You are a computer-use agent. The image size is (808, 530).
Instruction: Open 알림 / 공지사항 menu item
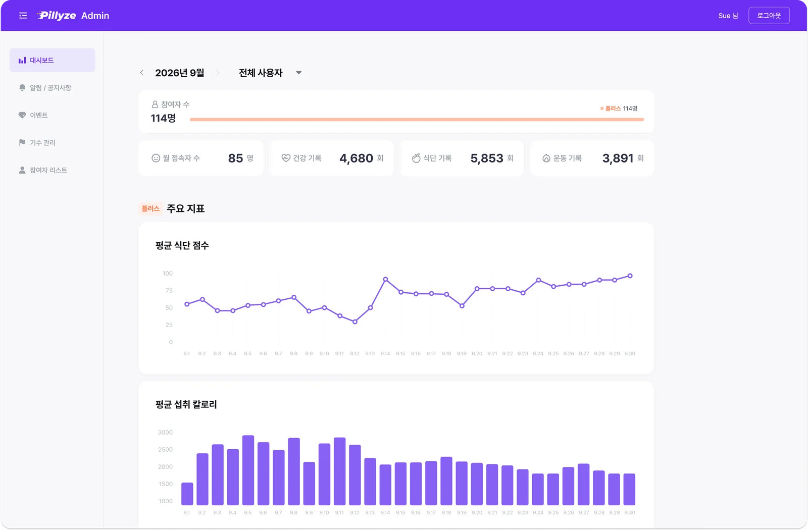(x=53, y=88)
